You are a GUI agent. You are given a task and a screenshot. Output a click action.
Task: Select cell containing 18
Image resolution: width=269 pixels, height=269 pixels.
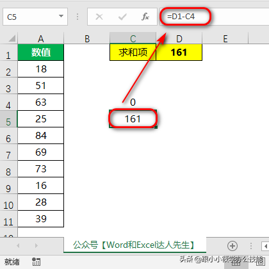coord(40,69)
